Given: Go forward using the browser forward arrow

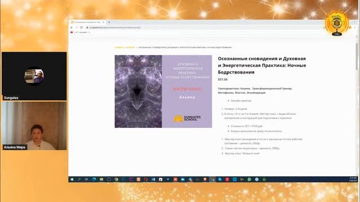Looking at the screenshot, I should 76,27.
